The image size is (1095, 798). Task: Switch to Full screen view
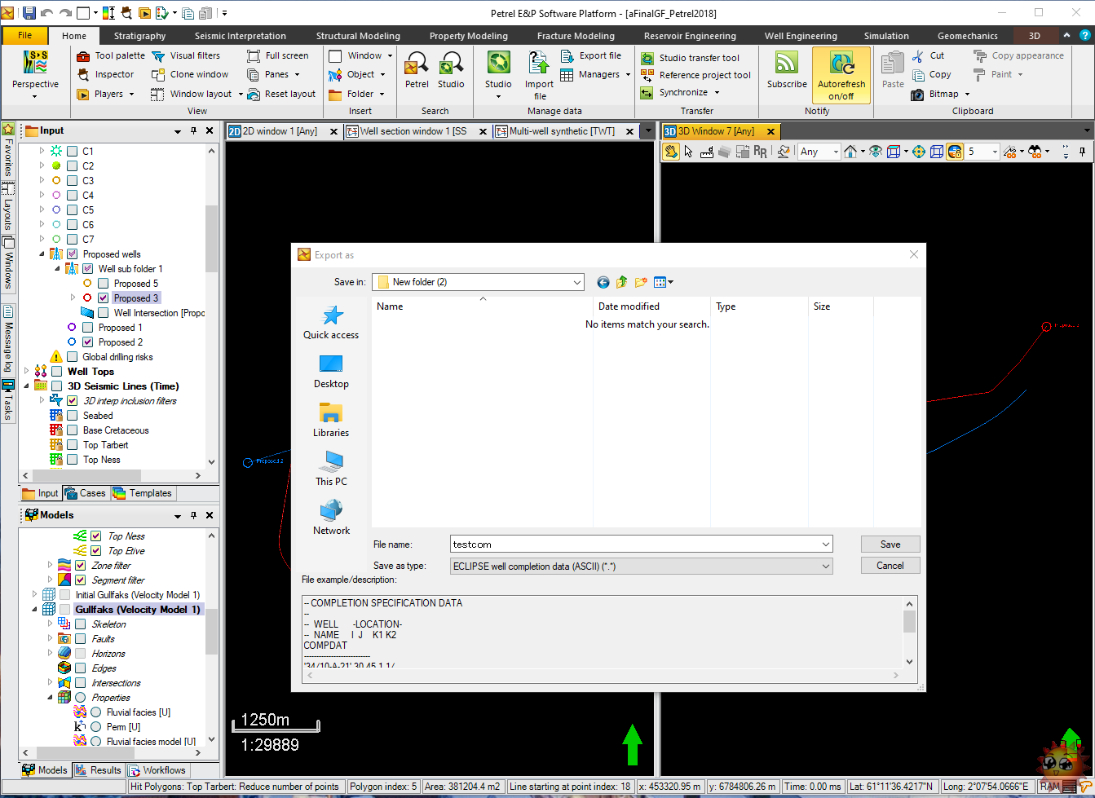pyautogui.click(x=277, y=55)
